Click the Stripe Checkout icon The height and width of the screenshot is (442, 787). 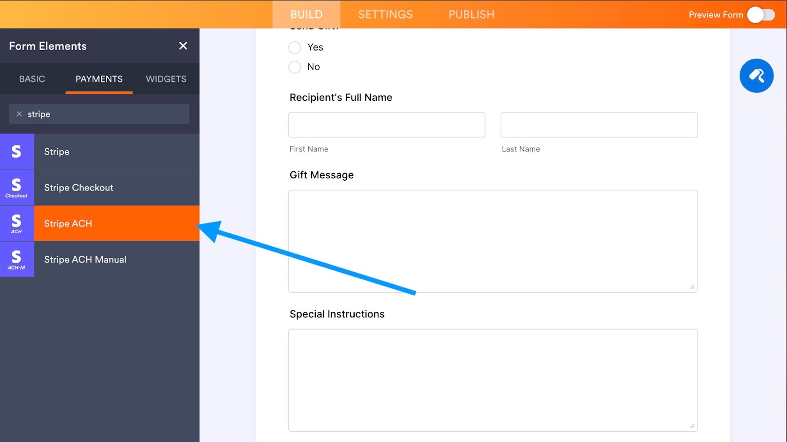17,188
